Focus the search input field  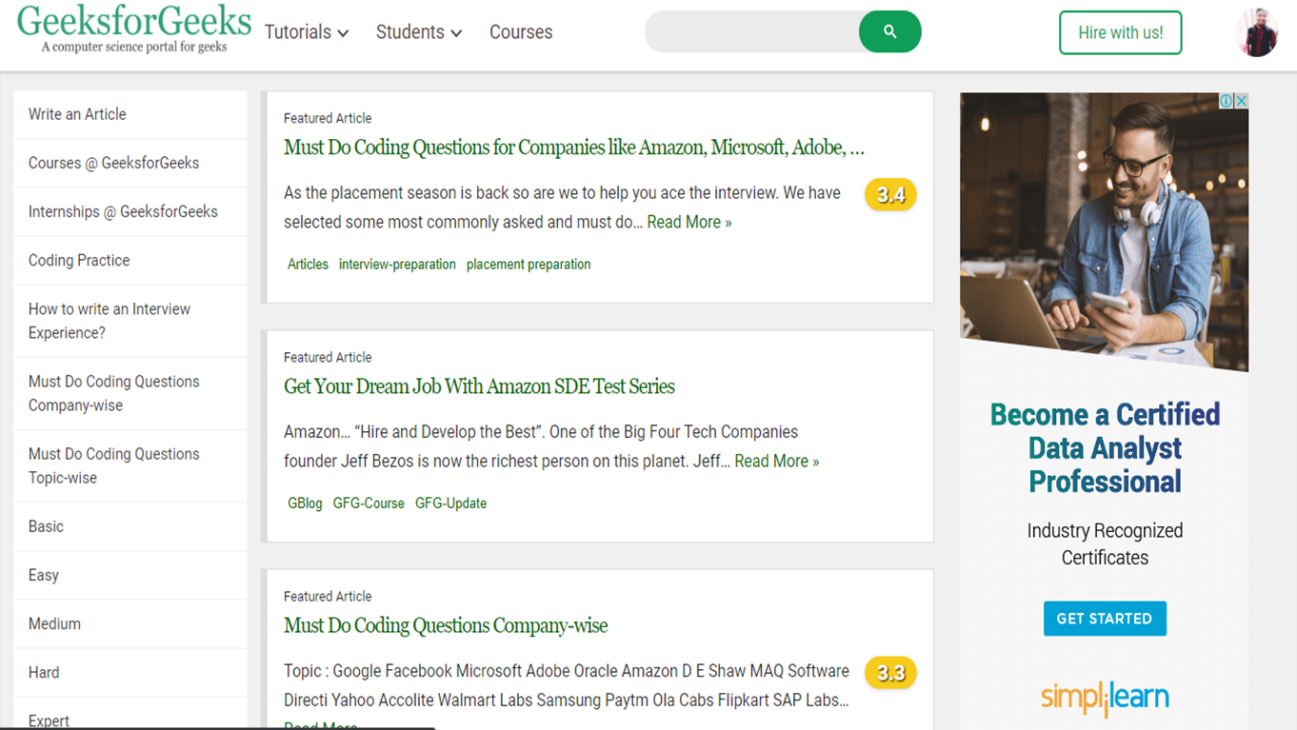(x=752, y=31)
